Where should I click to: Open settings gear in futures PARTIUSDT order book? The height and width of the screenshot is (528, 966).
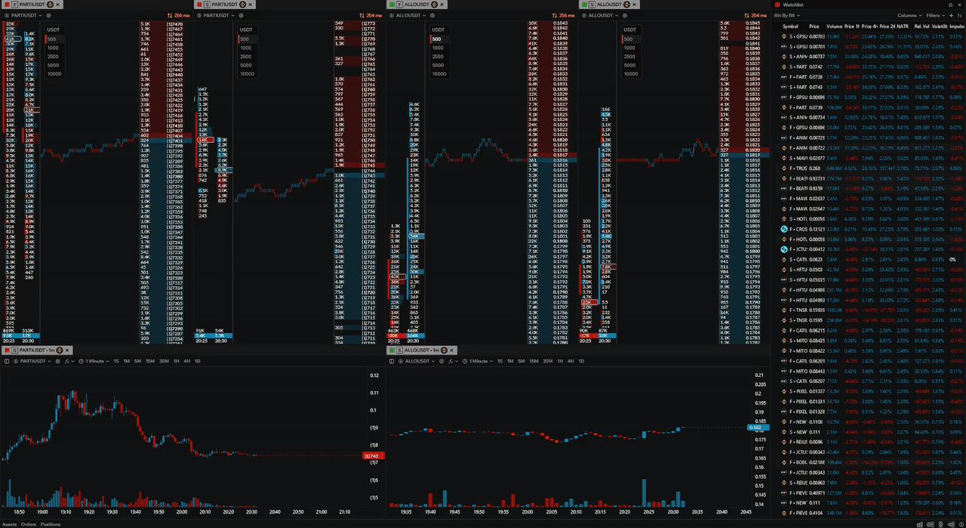(48, 15)
